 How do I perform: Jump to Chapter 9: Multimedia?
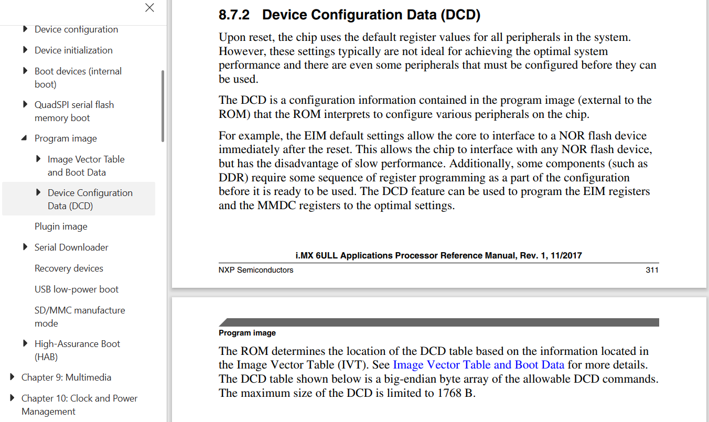click(x=66, y=377)
